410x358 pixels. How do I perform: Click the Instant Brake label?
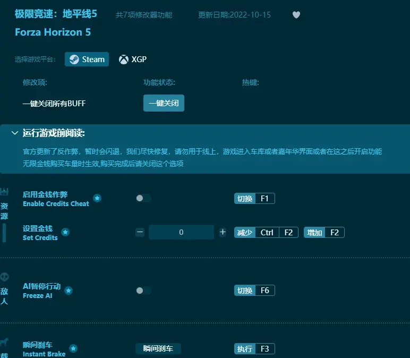point(44,354)
